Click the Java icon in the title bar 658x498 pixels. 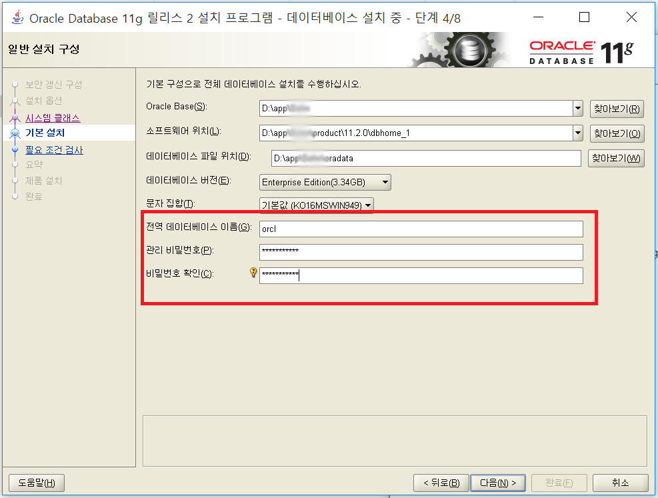17,18
